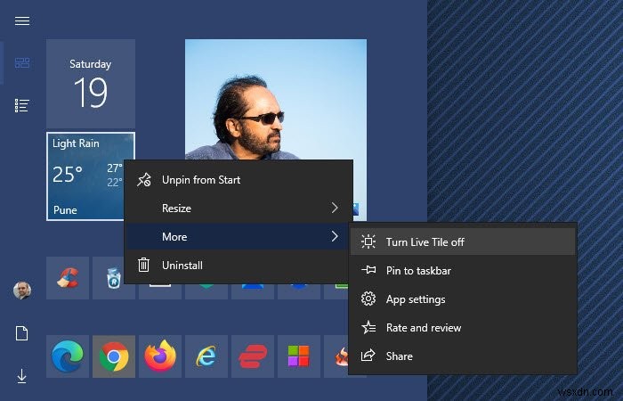This screenshot has height=401, width=623.
Task: Open App settings
Action: [x=463, y=299]
